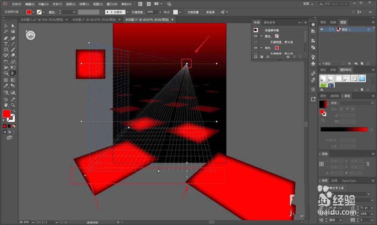Open the gradient 类型 dropdown
This screenshot has width=377, height=225.
pyautogui.click(x=357, y=103)
